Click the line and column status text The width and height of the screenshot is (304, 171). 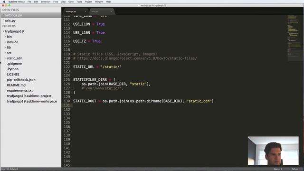pyautogui.click(x=9, y=169)
